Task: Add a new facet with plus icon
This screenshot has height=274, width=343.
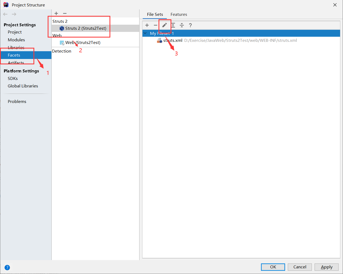Action: [x=56, y=13]
